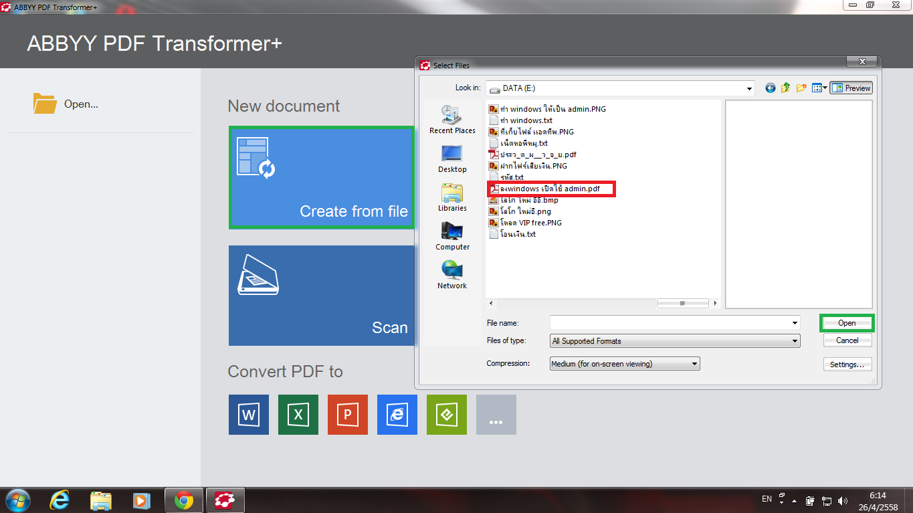This screenshot has height=513, width=913.
Task: Click the file list horizontal scrollbar thumb
Action: [x=682, y=303]
